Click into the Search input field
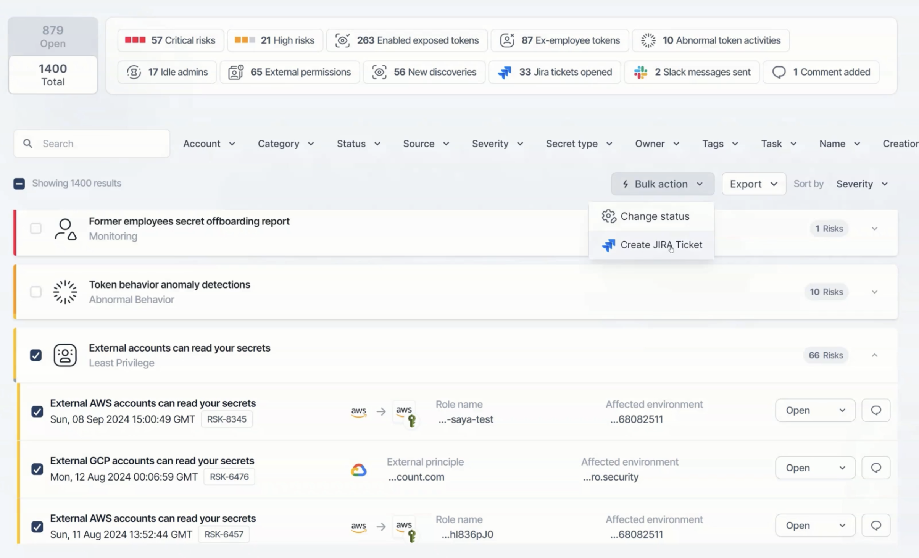Viewport: 919px width, 558px height. pos(92,144)
